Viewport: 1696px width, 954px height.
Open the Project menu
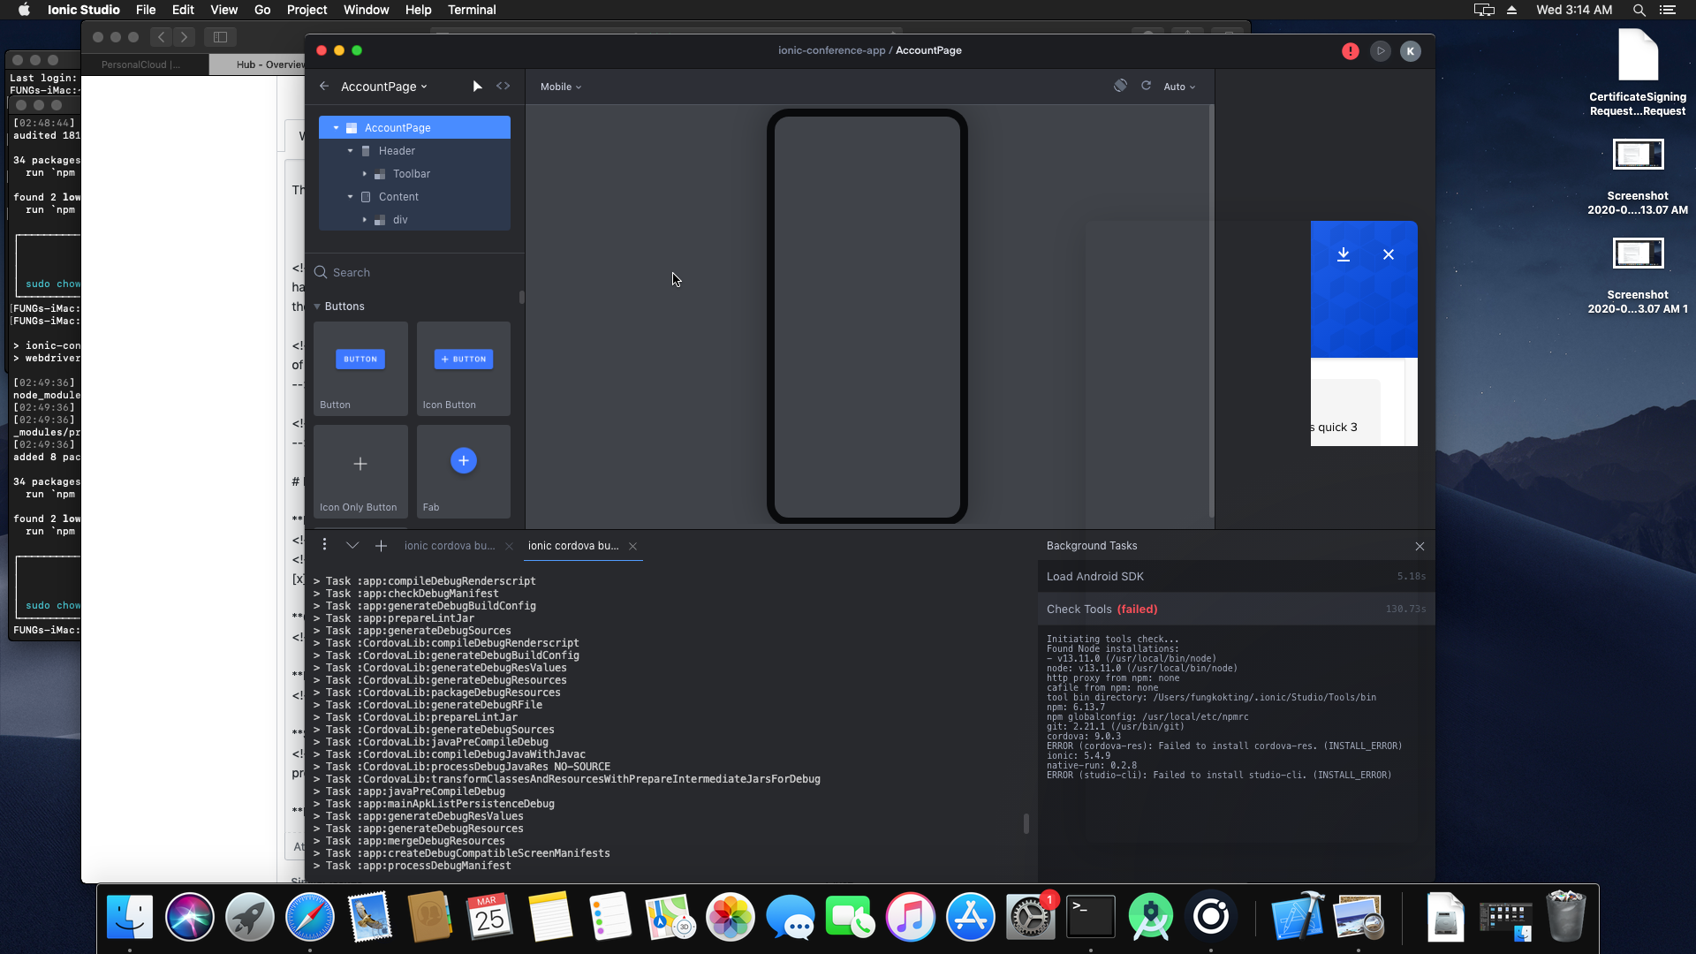307,10
